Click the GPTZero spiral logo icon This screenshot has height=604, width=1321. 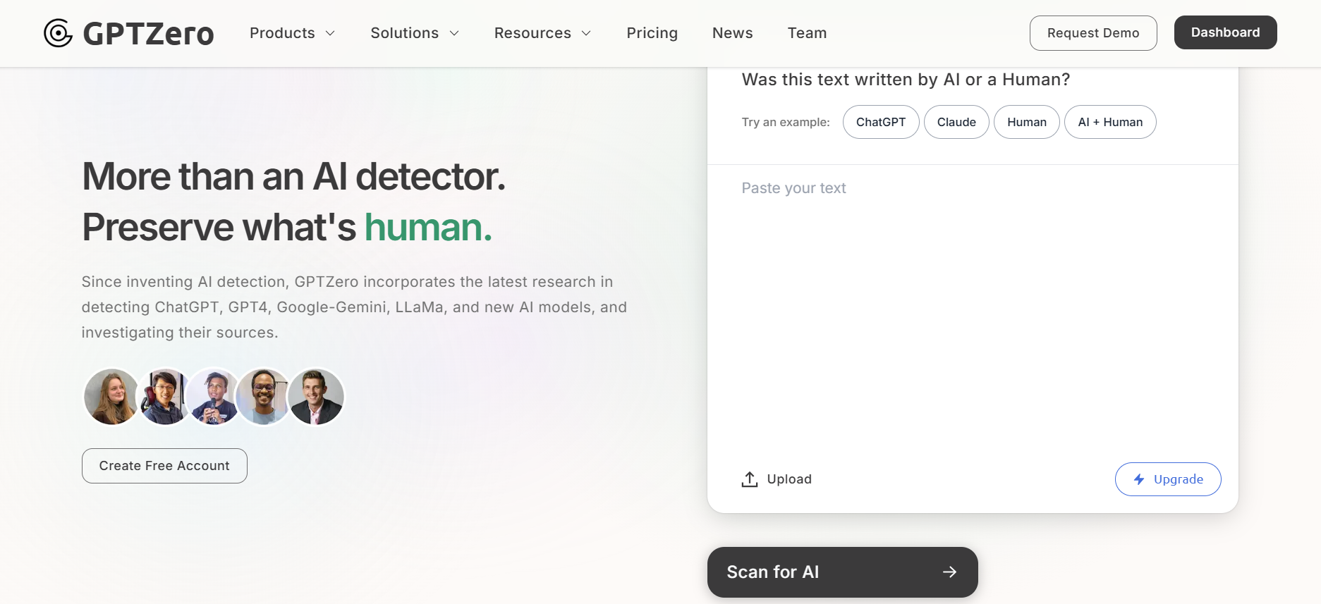58,33
